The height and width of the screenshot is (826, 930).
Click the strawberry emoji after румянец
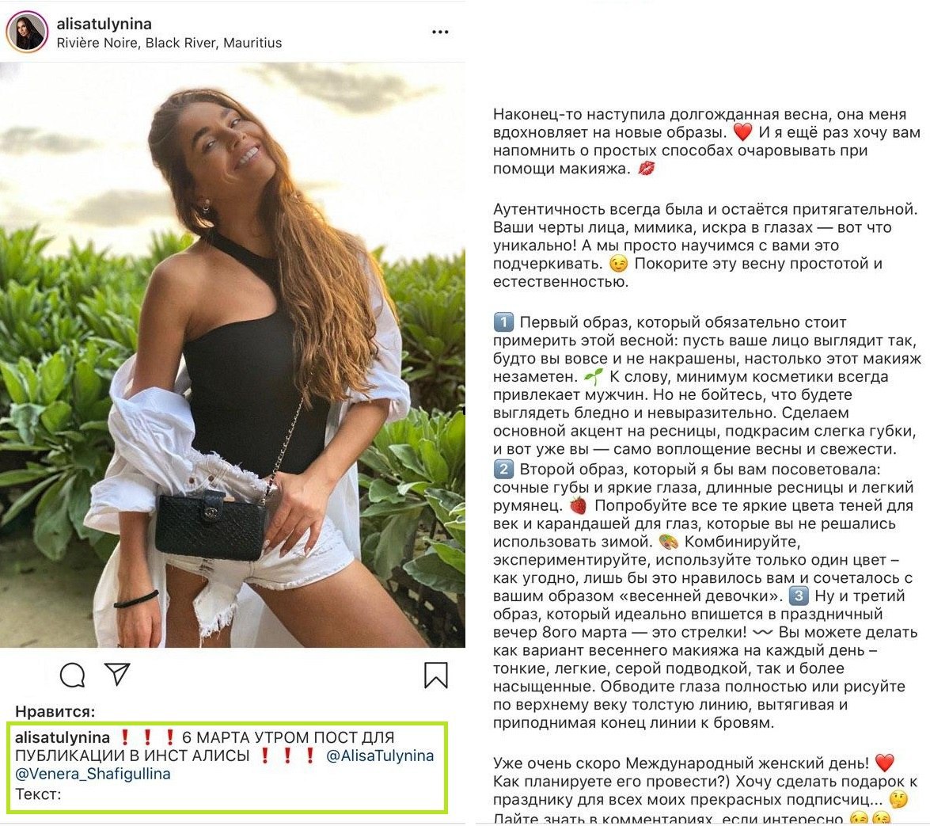point(579,505)
